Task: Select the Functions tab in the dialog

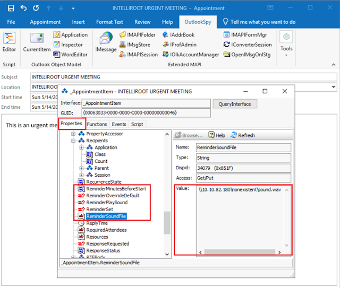Action: (x=97, y=124)
